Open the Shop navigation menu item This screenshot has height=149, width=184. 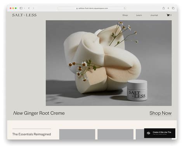click(x=125, y=15)
